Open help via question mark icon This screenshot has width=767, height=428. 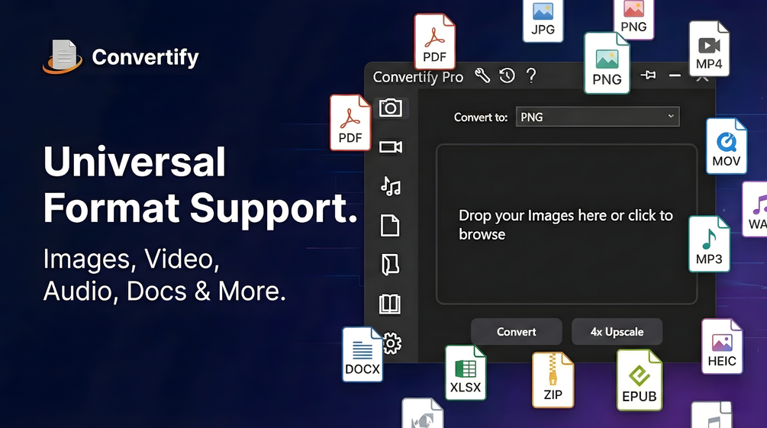point(531,76)
